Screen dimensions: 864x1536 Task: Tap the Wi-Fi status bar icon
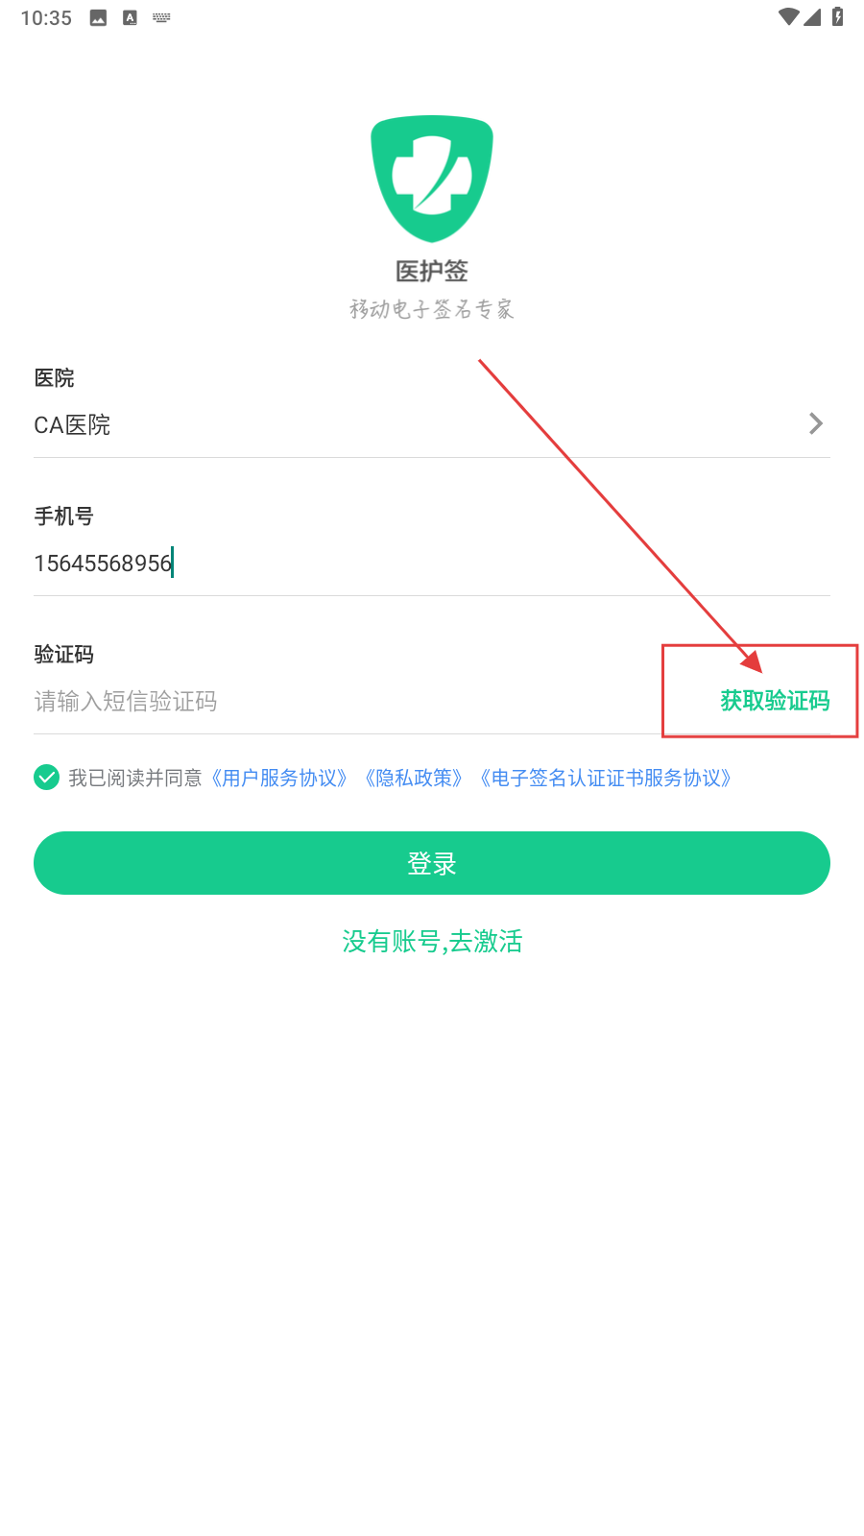coord(788,16)
